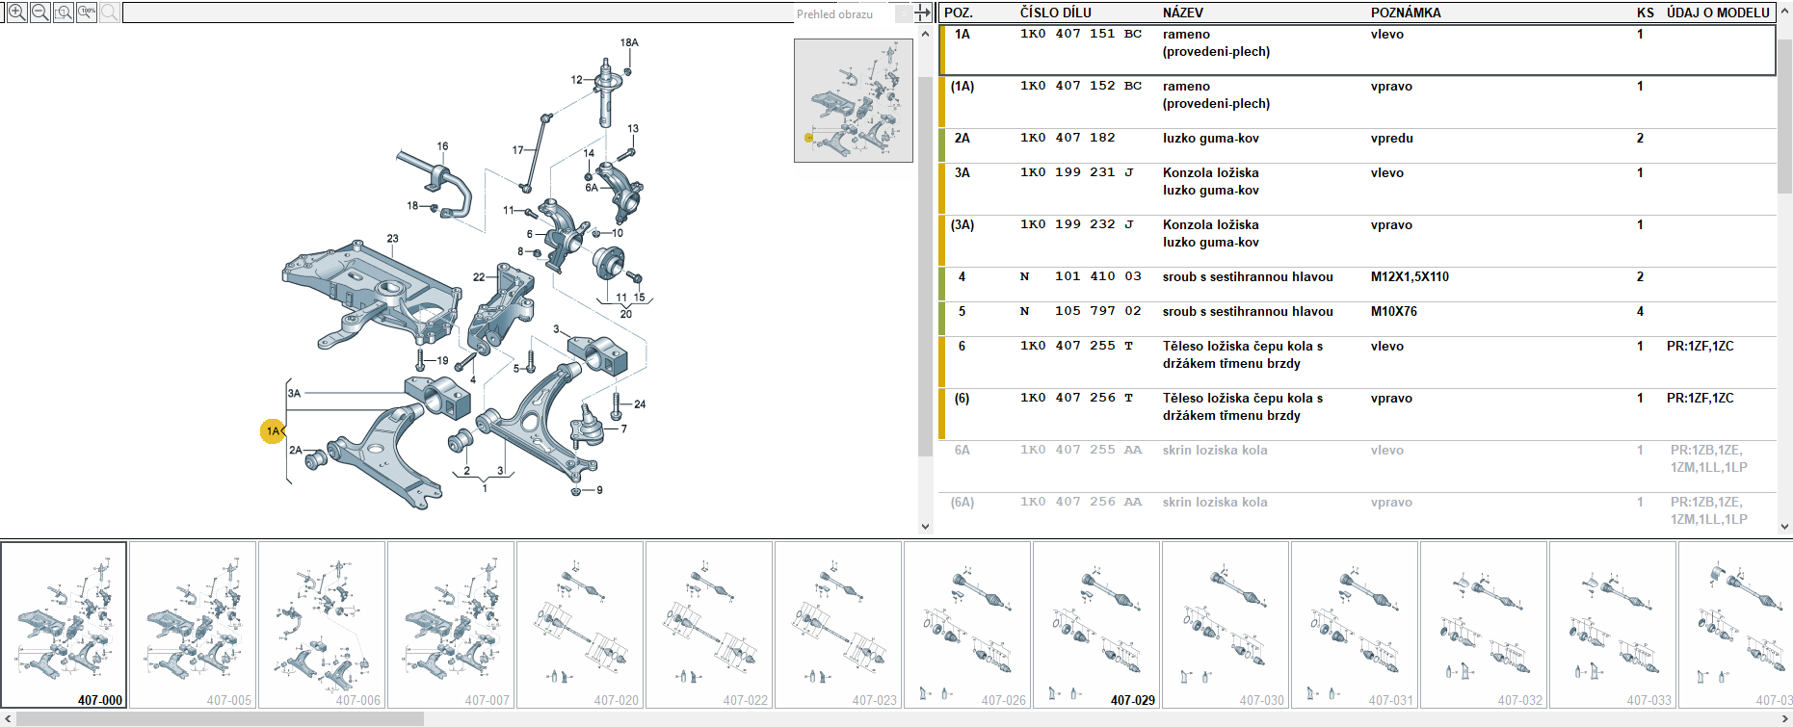Reset diagram zoom to 100% icon

(x=87, y=13)
